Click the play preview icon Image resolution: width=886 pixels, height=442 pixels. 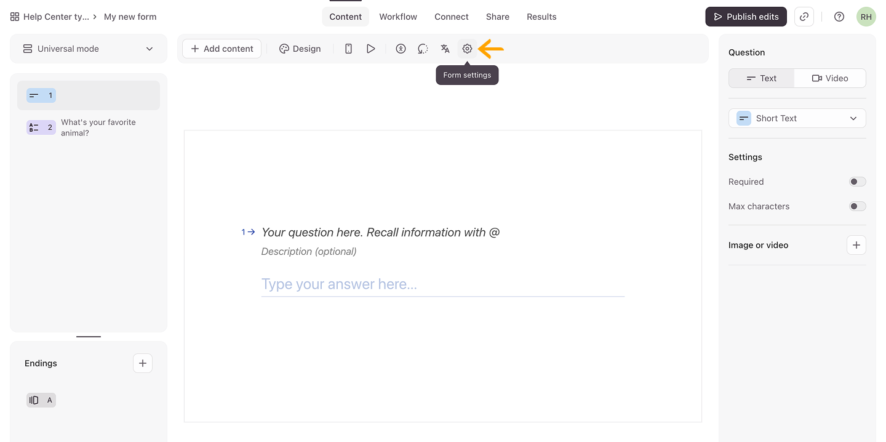click(x=370, y=49)
